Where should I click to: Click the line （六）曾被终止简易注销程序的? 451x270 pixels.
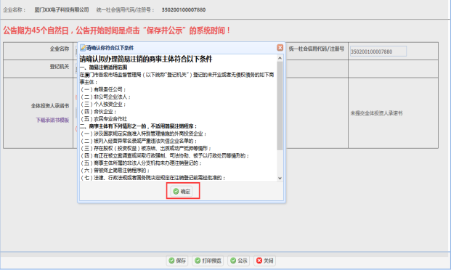point(115,171)
